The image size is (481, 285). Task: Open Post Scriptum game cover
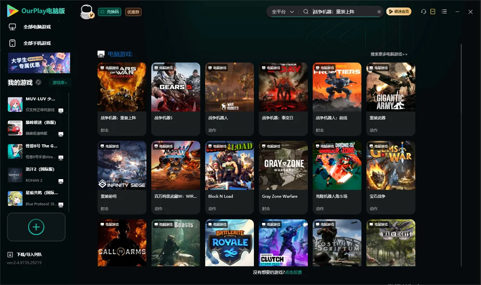coord(337,243)
